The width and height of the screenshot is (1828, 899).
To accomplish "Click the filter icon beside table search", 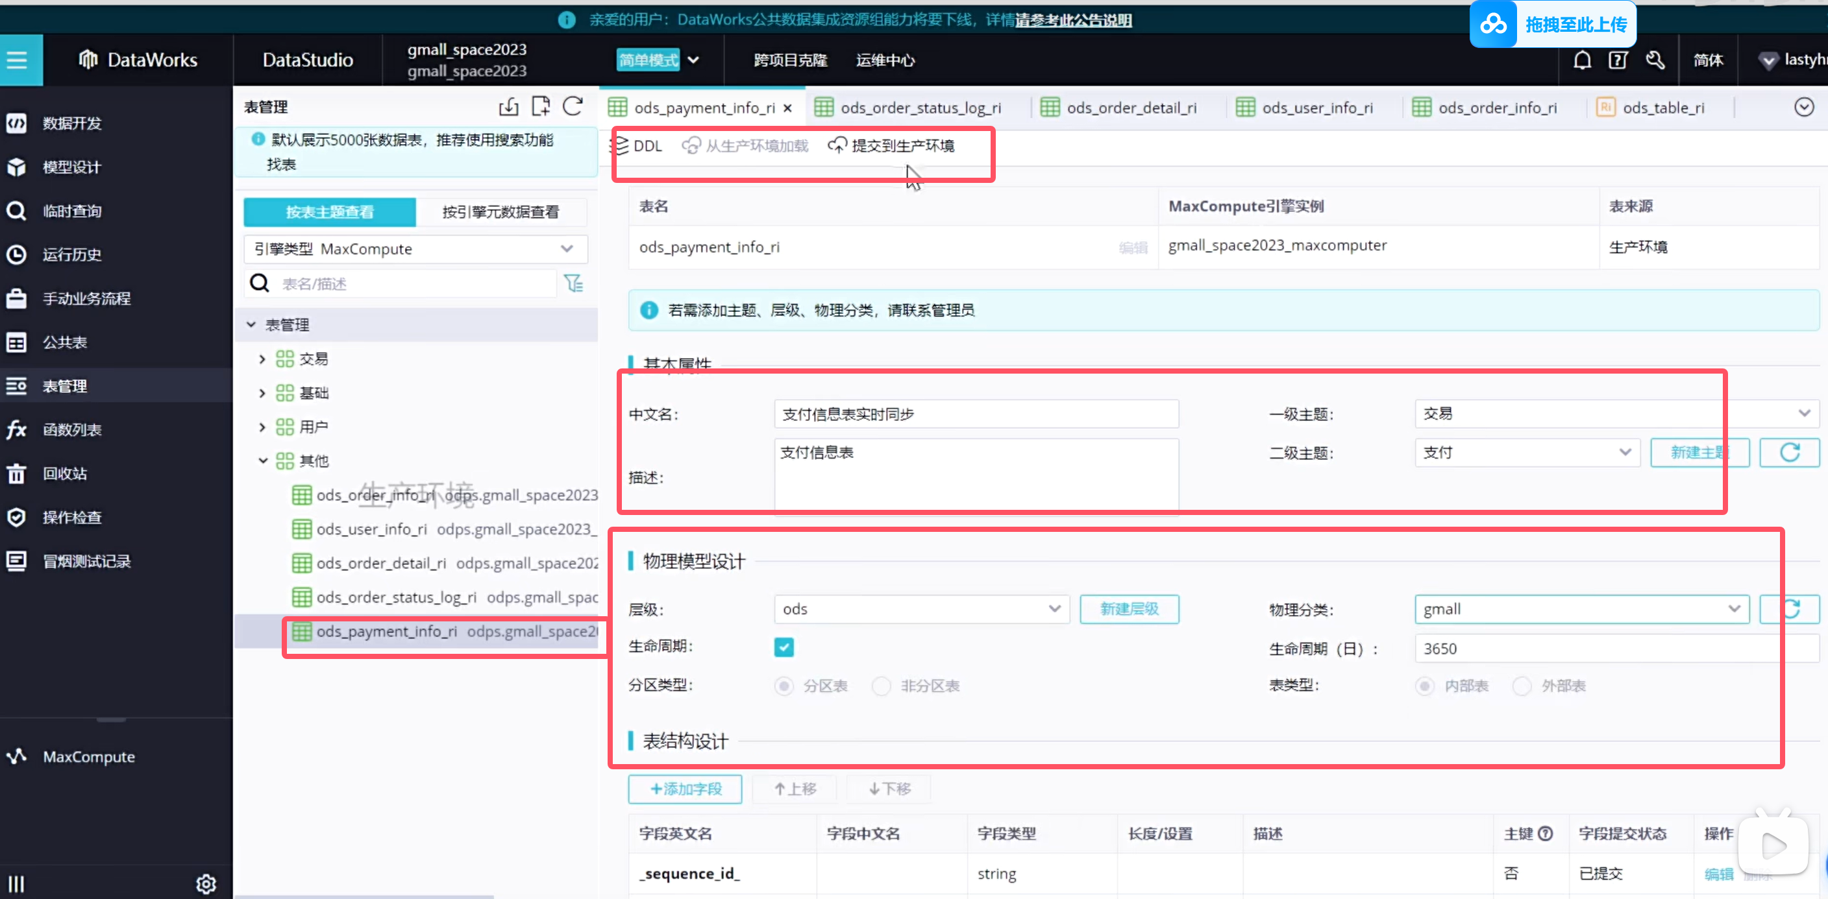I will pyautogui.click(x=573, y=283).
